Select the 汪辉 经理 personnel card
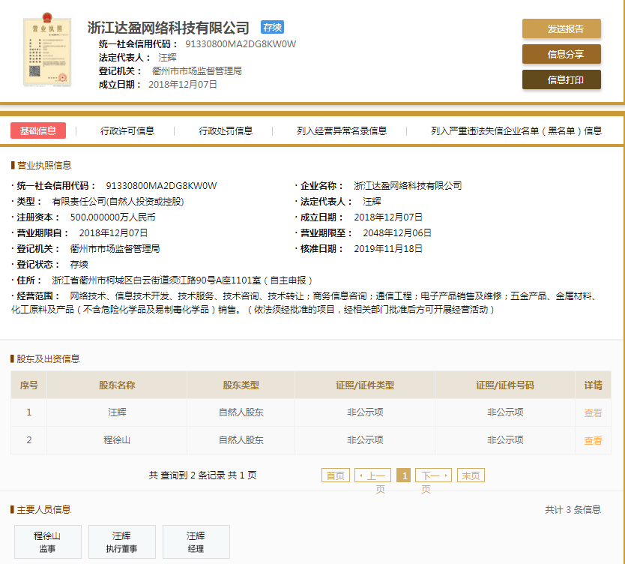The width and height of the screenshot is (625, 564). pos(196,541)
